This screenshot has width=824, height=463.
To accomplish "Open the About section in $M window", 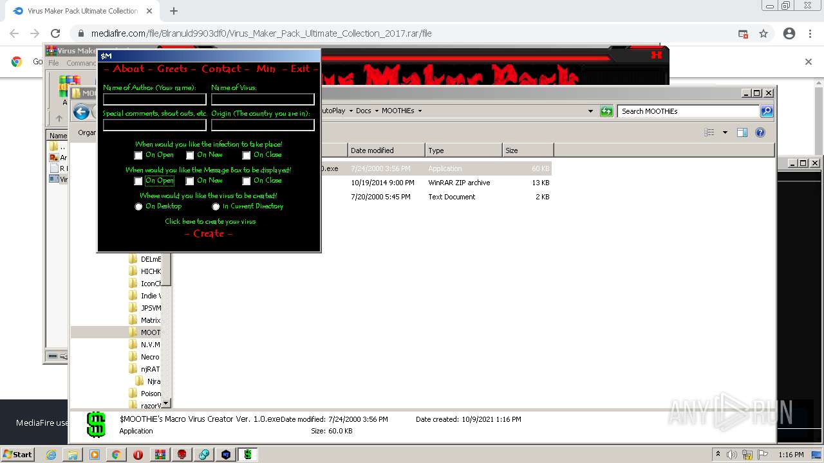I will [x=129, y=69].
